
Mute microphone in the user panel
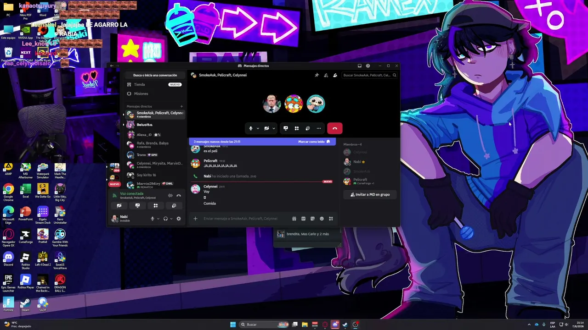tap(153, 219)
